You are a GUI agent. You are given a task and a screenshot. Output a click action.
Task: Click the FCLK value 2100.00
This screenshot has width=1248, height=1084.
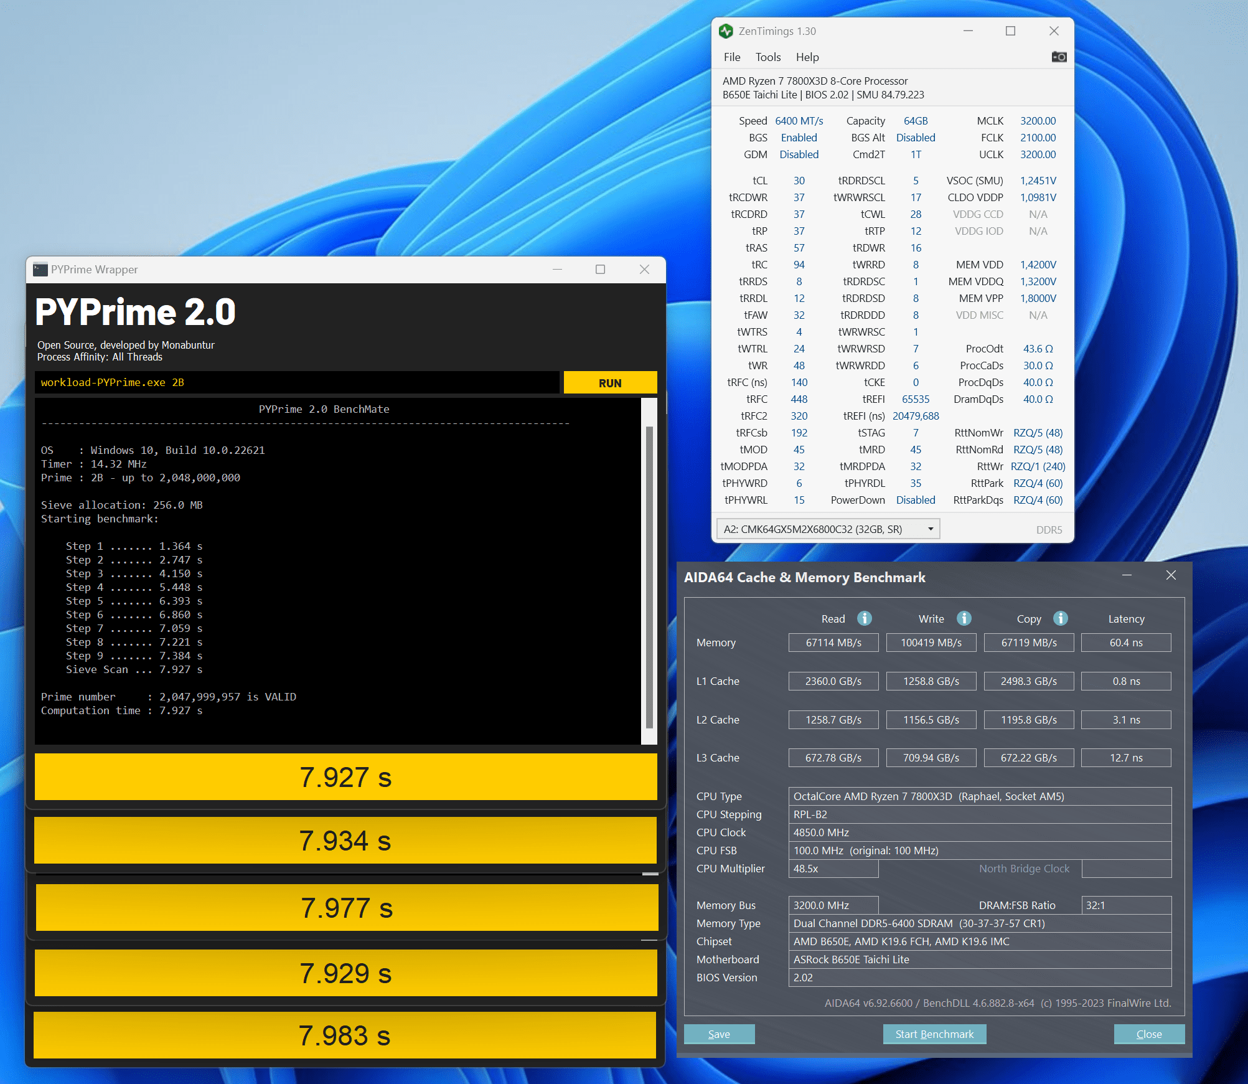coord(1038,138)
